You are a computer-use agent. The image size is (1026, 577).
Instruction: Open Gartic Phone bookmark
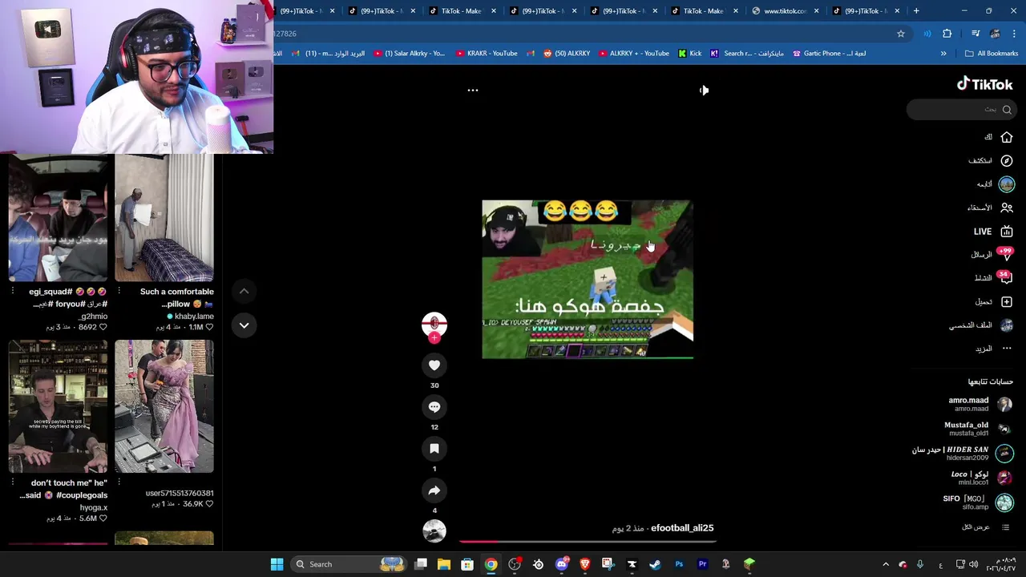[829, 54]
